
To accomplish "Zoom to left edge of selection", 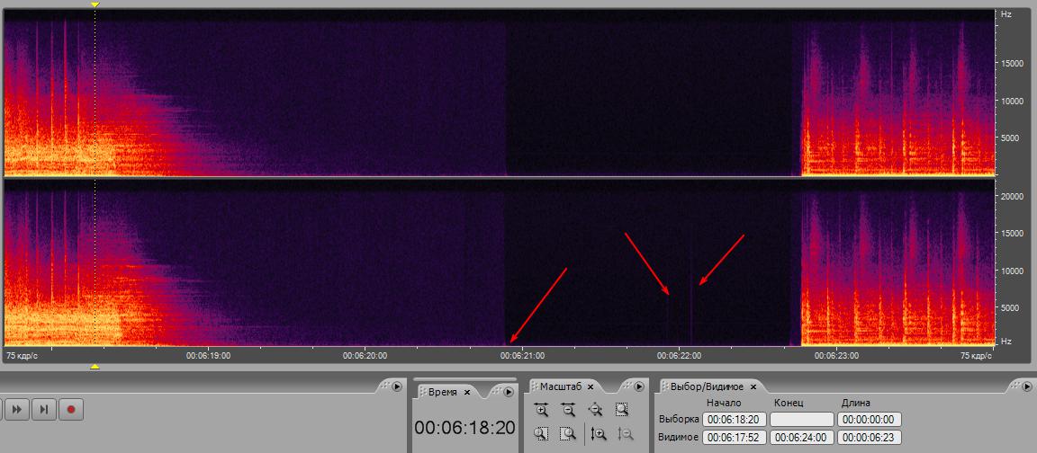I will (x=542, y=434).
